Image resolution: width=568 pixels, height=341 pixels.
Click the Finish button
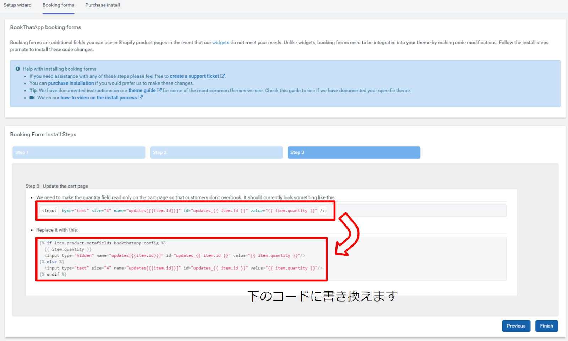coord(546,326)
